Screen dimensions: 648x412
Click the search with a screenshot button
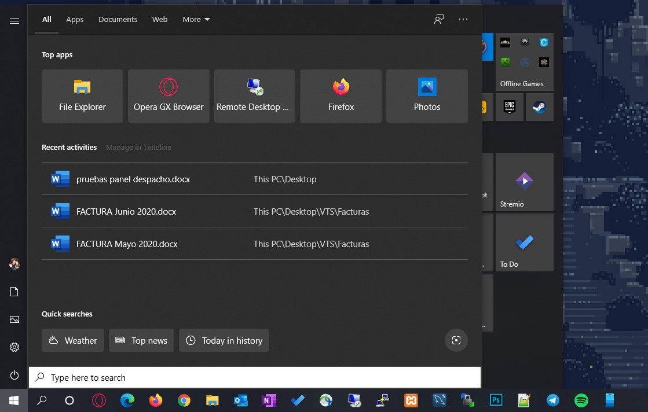456,340
